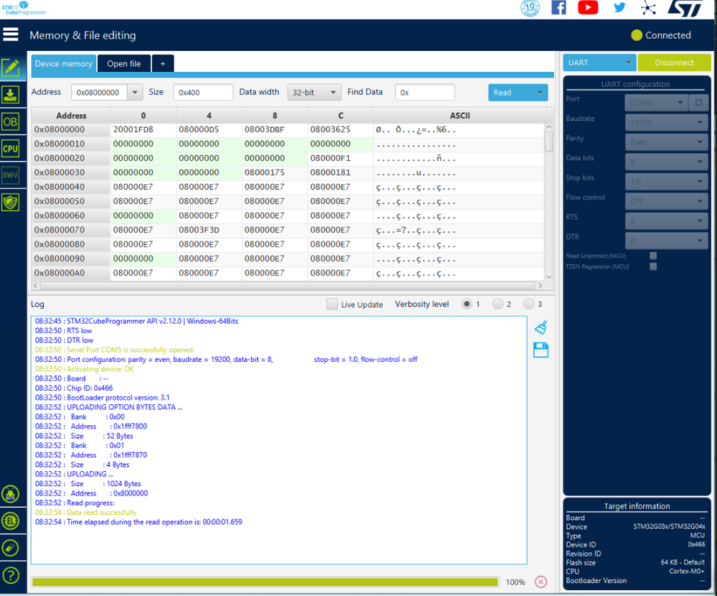Image resolution: width=717 pixels, height=596 pixels.
Task: Expand the UART connection type dropdown
Action: coord(599,62)
